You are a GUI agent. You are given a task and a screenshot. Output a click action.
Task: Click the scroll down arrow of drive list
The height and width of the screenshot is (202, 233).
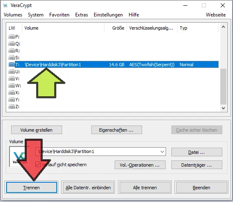pos(223,108)
